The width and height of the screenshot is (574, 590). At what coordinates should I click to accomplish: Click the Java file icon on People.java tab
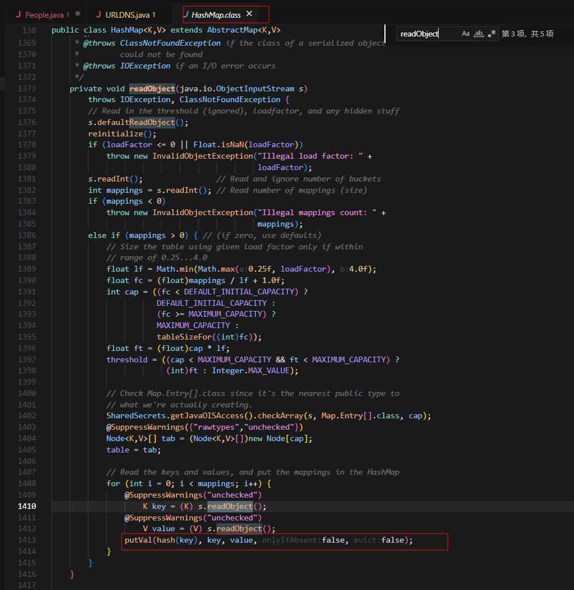click(18, 14)
